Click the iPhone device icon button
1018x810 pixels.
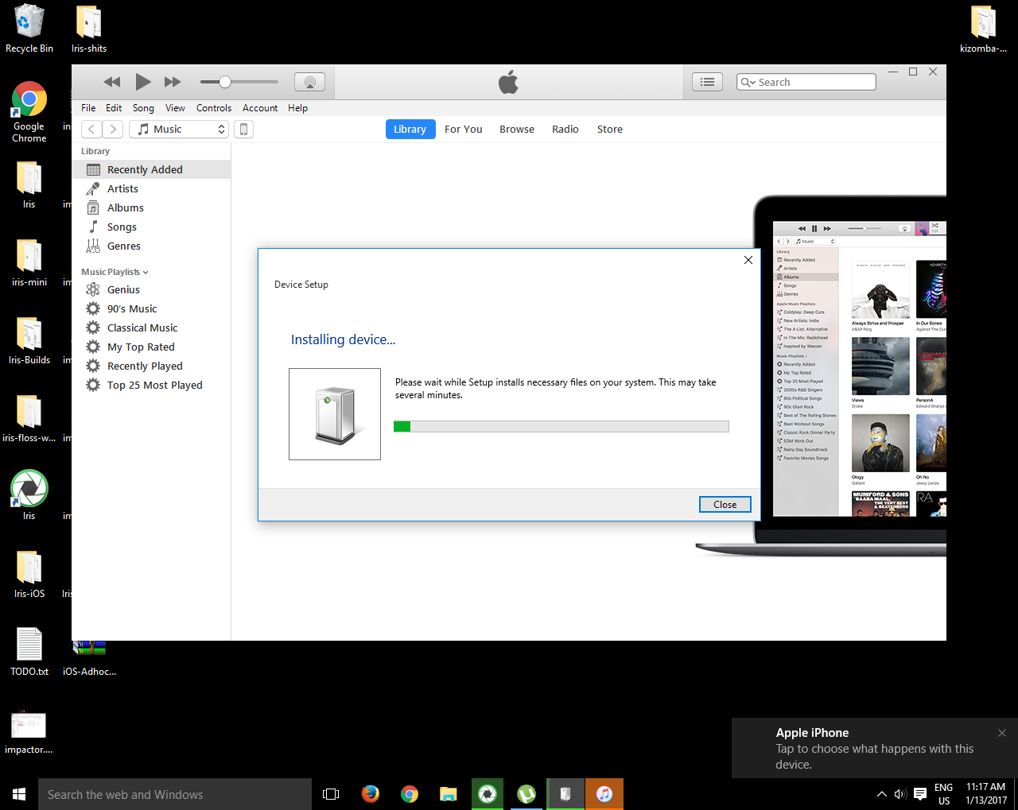pyautogui.click(x=244, y=129)
